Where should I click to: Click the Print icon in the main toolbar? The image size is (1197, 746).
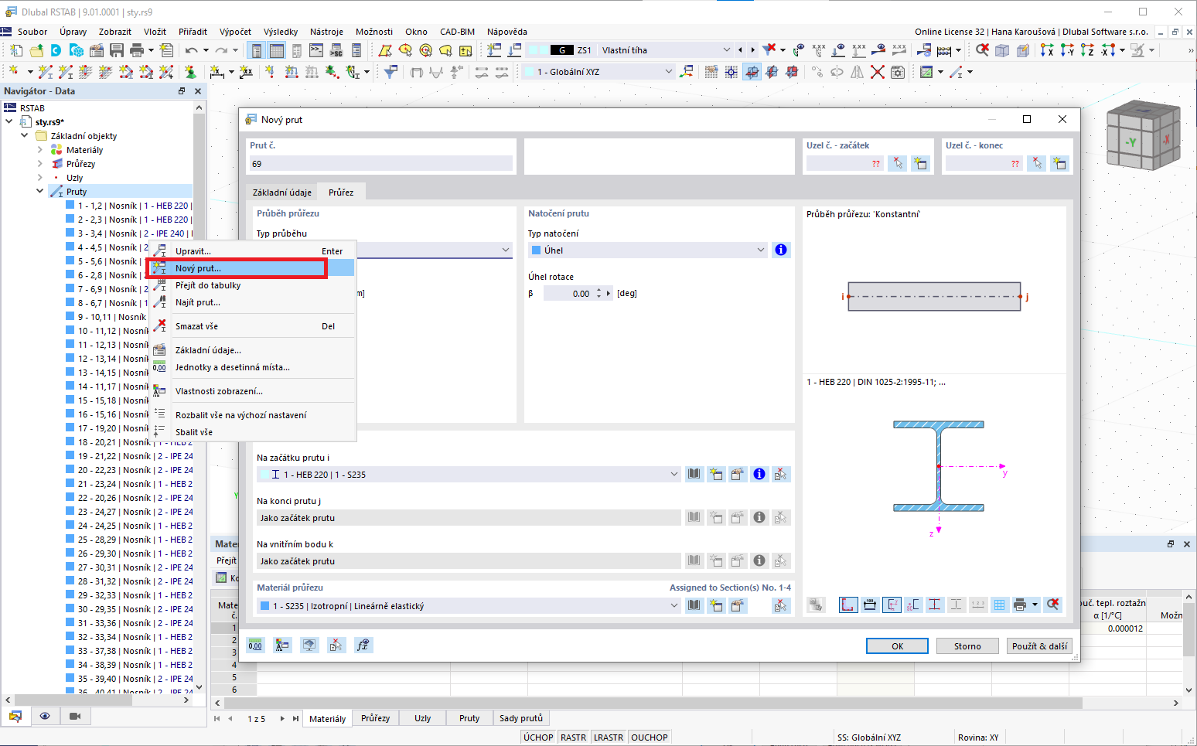[137, 50]
